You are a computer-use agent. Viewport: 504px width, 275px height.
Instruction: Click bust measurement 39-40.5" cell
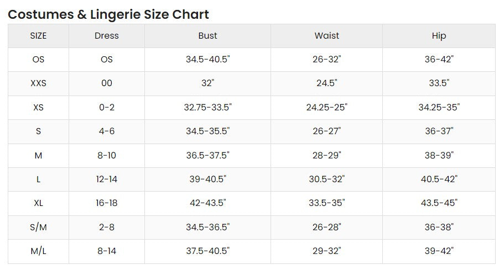207,179
